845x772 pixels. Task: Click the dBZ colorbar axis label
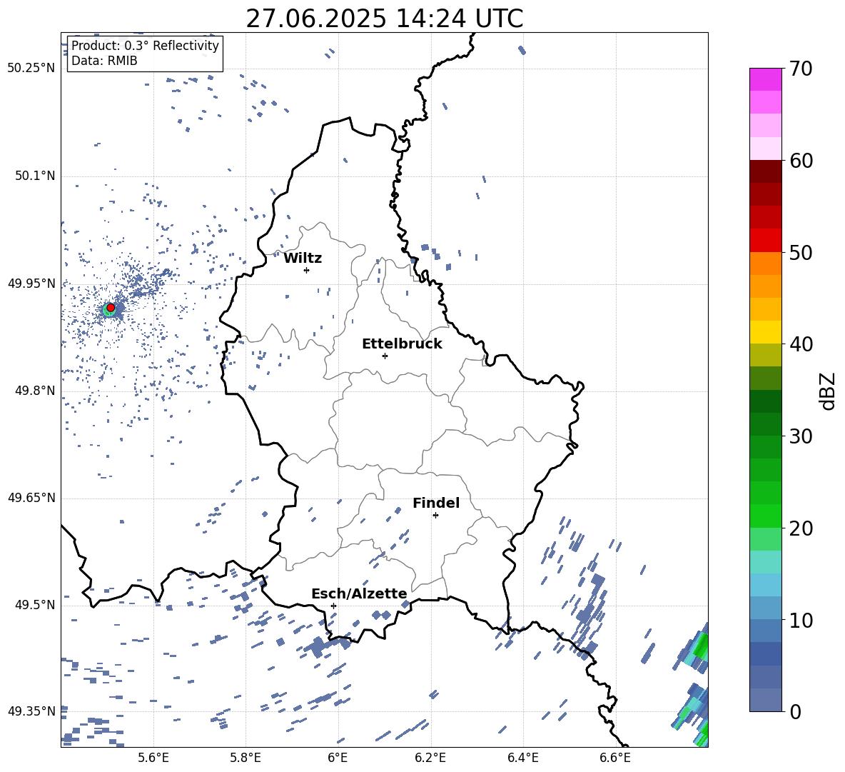tap(829, 391)
